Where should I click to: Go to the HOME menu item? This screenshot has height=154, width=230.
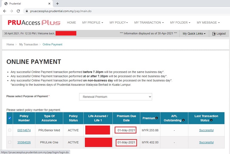coord(72,23)
